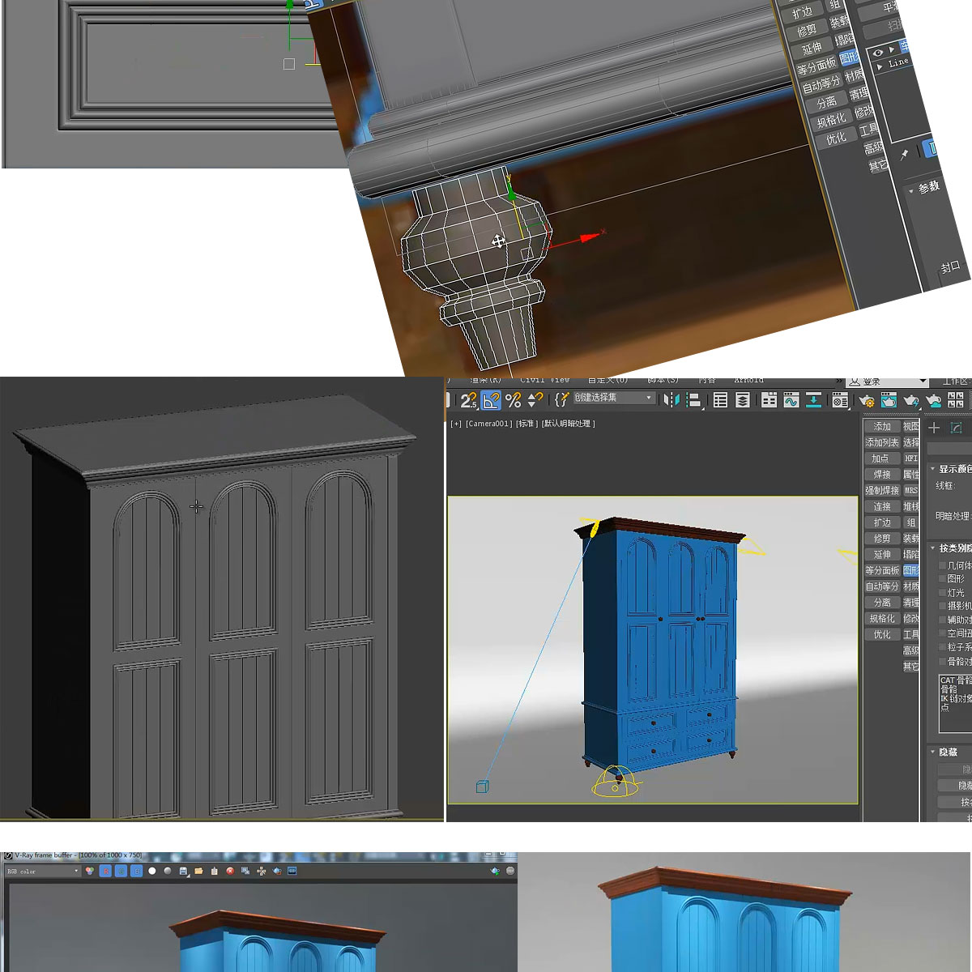This screenshot has width=972, height=972.
Task: Toggle the Scene Explorer icon
Action: (x=720, y=400)
